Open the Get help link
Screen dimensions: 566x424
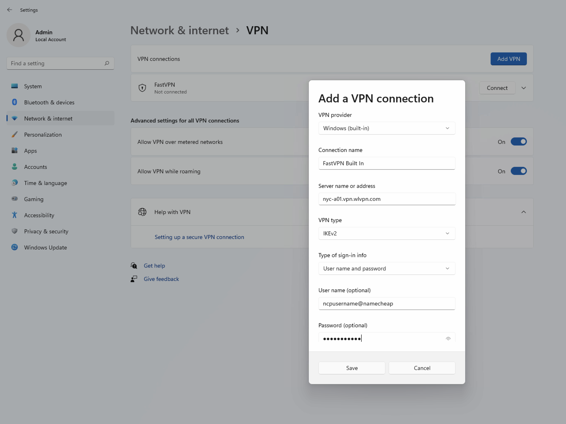point(154,266)
